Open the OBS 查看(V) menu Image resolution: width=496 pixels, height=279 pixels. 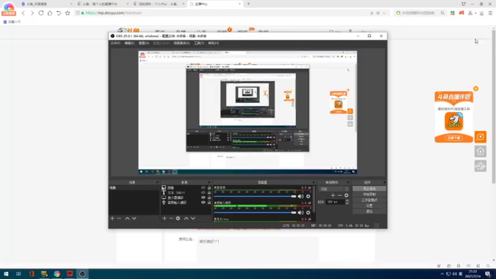click(x=144, y=43)
